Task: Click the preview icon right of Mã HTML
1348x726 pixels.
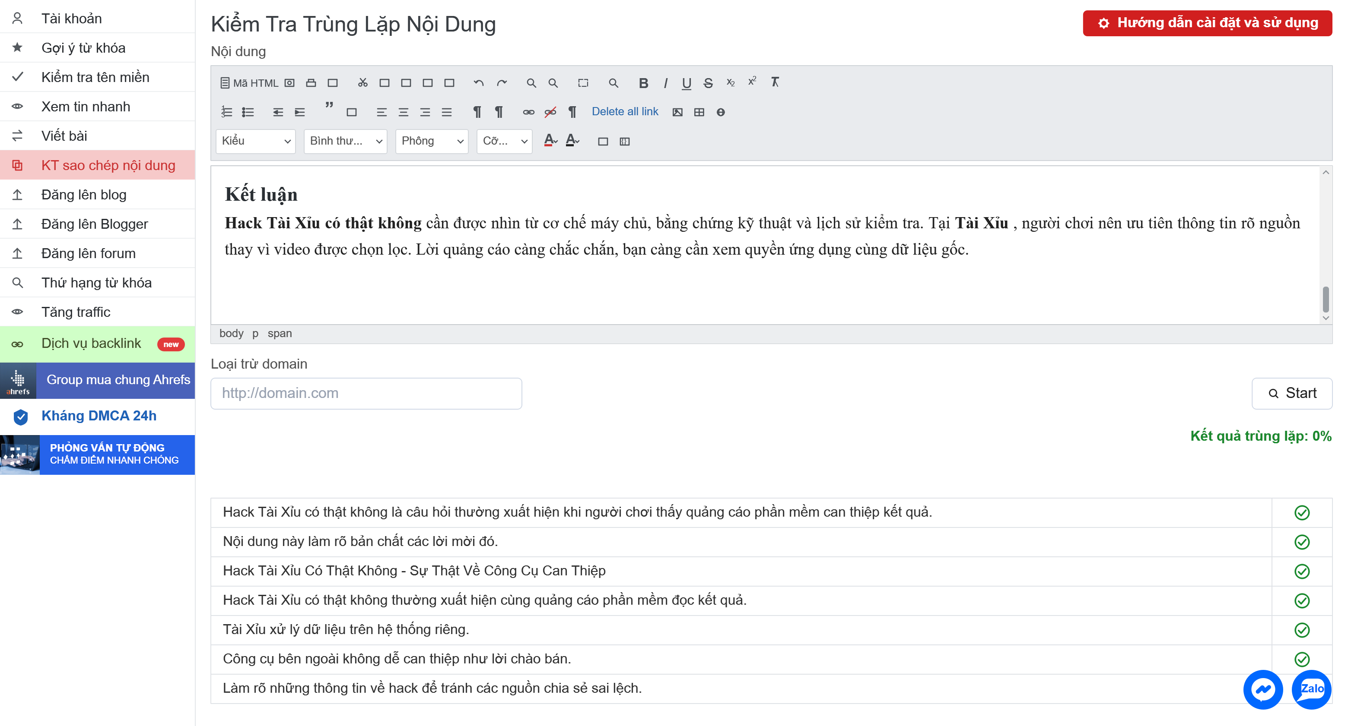Action: click(289, 83)
